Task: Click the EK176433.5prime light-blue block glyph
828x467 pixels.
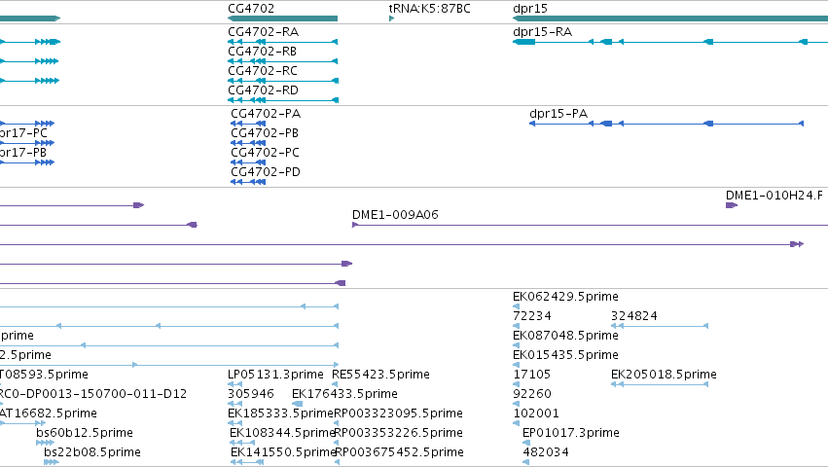Action: coord(298,404)
